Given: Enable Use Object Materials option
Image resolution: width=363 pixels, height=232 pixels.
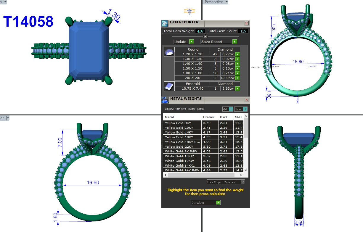Looking at the screenshot, I should (242, 182).
